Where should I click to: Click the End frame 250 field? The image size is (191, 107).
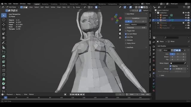(x=145, y=95)
